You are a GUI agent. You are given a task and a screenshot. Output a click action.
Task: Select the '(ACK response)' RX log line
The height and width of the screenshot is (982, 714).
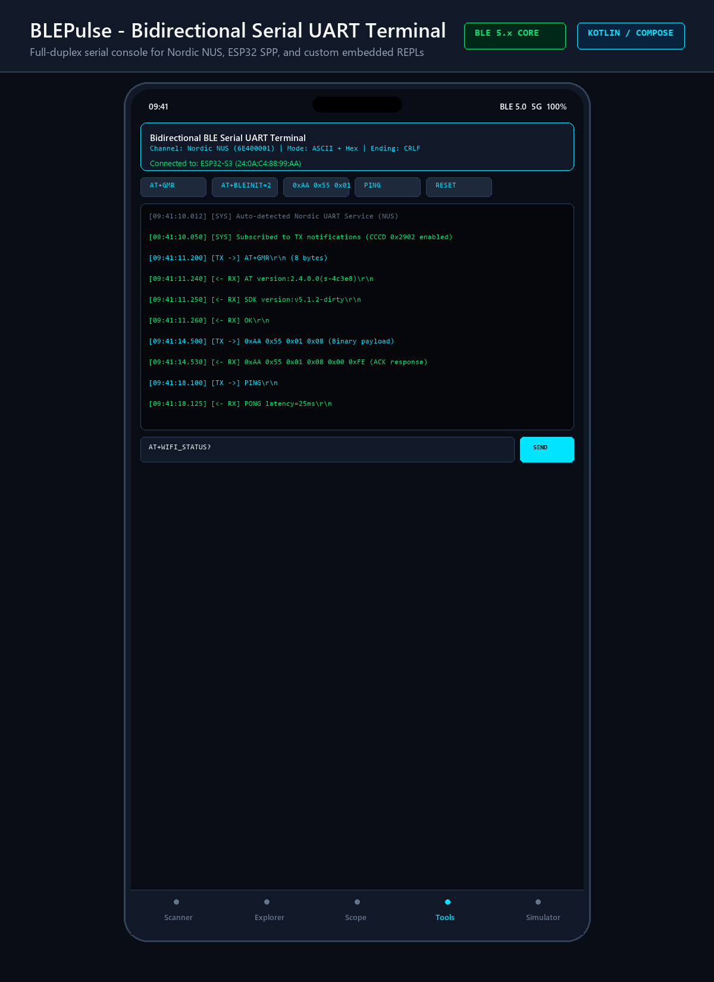pyautogui.click(x=288, y=362)
